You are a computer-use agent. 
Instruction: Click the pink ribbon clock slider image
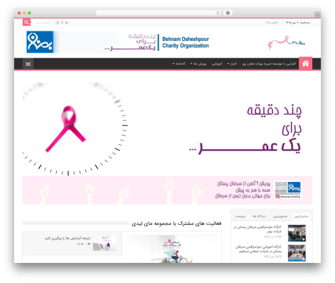click(76, 129)
